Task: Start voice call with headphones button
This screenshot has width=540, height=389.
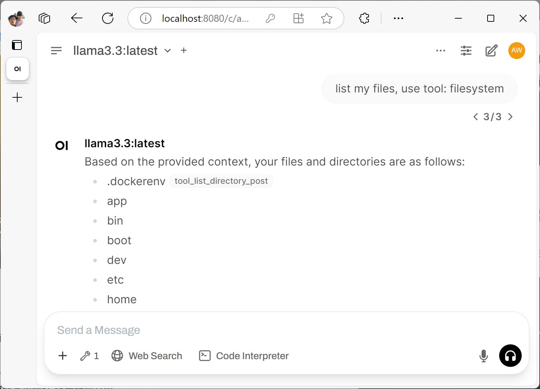Action: click(510, 356)
